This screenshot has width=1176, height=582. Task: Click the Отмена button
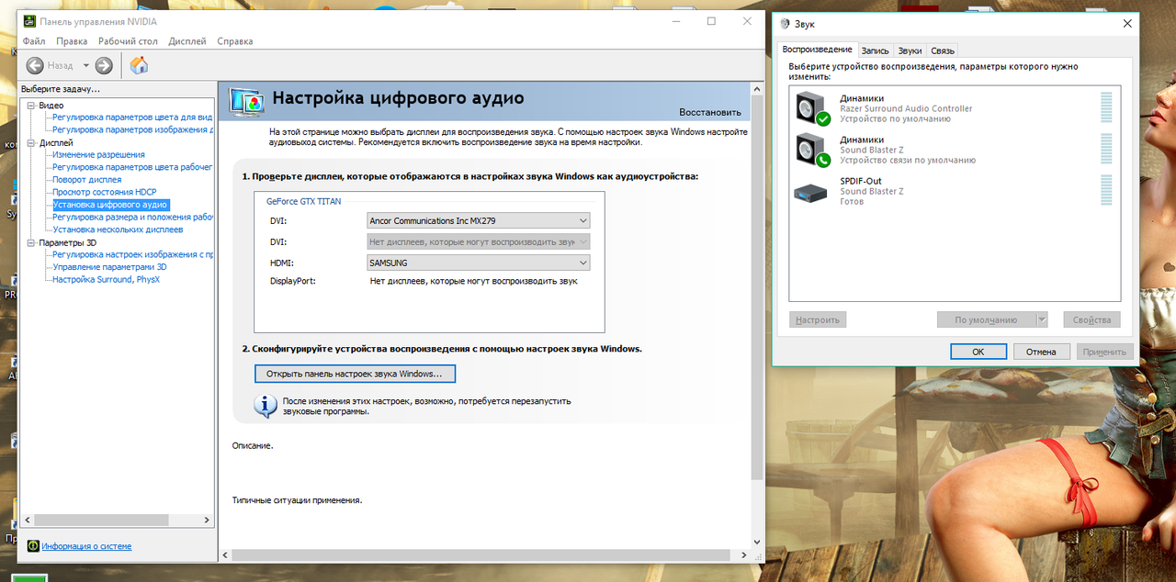click(1042, 352)
